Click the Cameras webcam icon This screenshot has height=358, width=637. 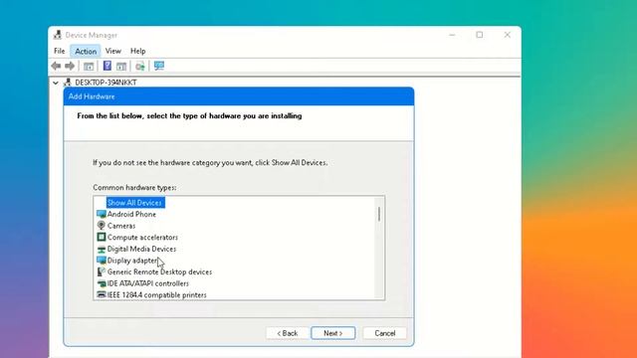coord(102,226)
